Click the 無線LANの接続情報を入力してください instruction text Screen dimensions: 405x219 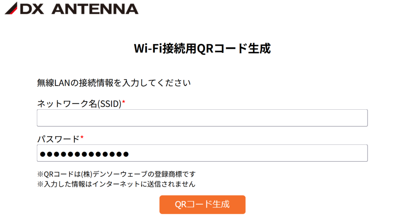(114, 83)
